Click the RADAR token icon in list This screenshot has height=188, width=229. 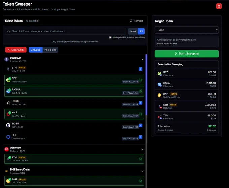8,91
